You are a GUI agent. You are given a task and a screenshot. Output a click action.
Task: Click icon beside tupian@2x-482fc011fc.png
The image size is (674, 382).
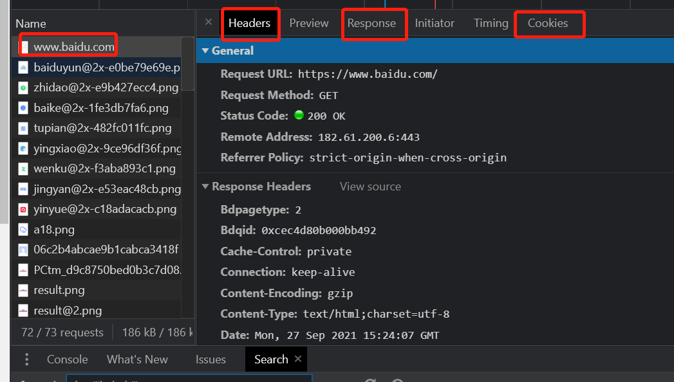point(23,128)
